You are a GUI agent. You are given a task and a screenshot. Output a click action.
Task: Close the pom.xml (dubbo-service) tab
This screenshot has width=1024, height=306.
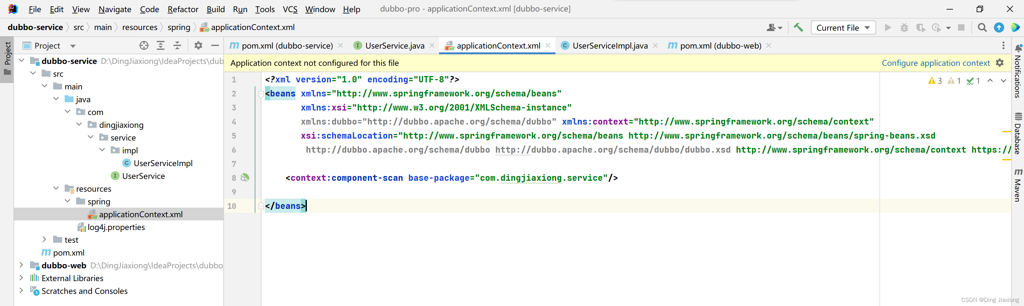pyautogui.click(x=340, y=46)
